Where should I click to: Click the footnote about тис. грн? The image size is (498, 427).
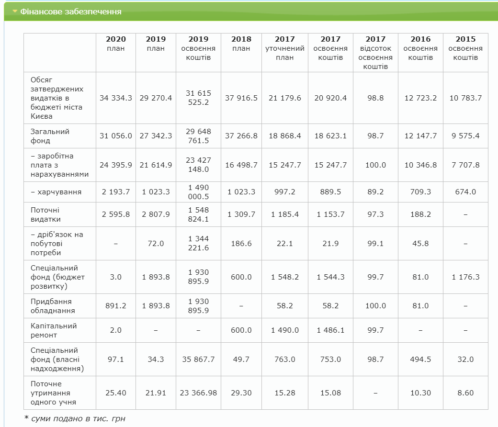(x=74, y=418)
